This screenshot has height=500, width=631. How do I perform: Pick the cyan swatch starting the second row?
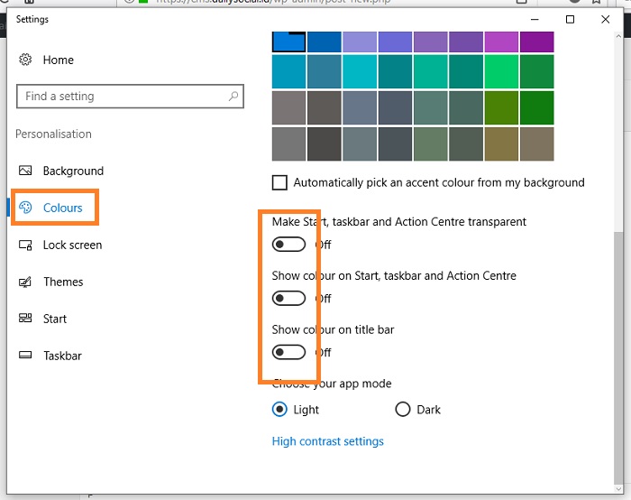pos(288,71)
